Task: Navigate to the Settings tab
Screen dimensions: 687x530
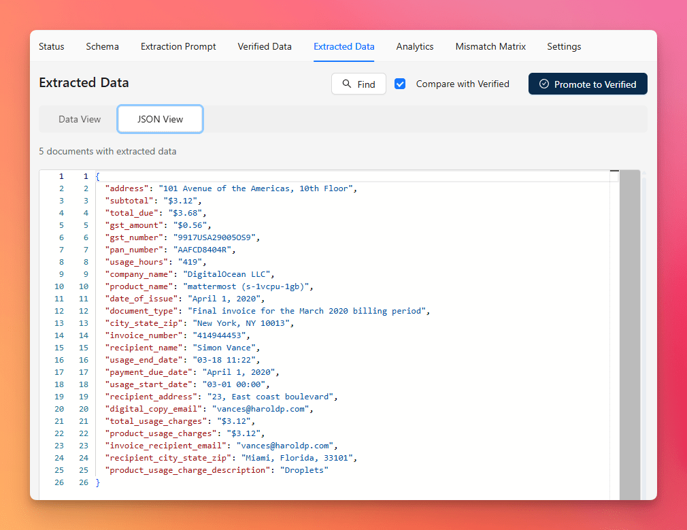Action: pyautogui.click(x=564, y=47)
